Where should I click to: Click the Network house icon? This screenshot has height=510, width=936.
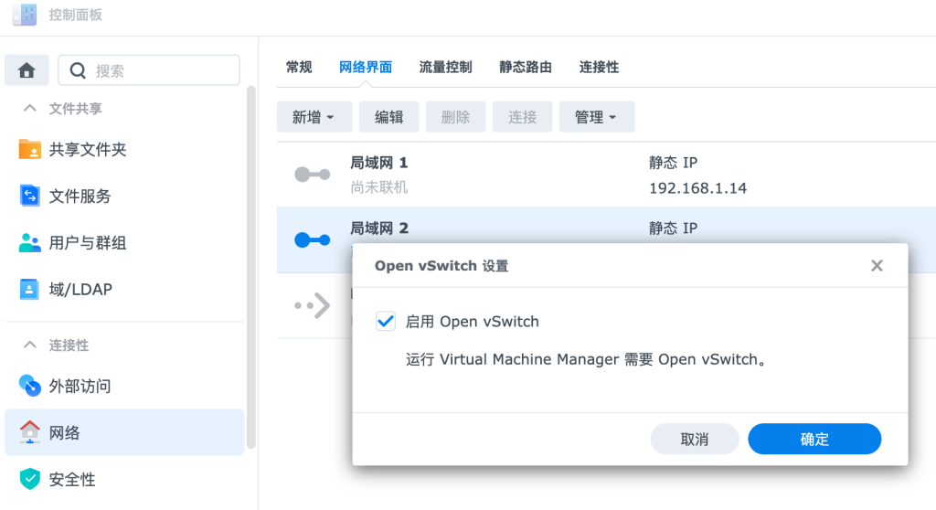(30, 431)
